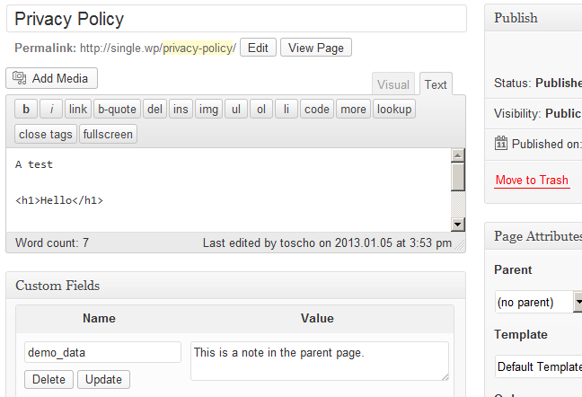Image resolution: width=582 pixels, height=397 pixels.
Task: Update the demo_data custom field
Action: point(103,379)
